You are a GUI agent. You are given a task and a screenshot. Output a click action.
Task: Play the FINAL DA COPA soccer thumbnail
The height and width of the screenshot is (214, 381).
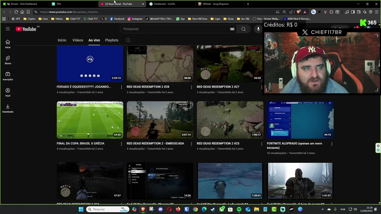(90, 120)
